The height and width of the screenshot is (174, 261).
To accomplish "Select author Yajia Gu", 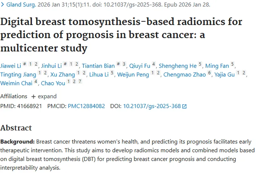I will [224, 74].
